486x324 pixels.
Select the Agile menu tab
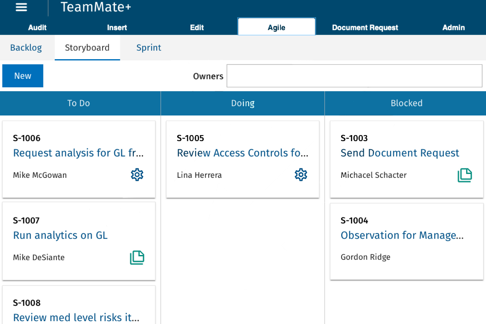coord(276,28)
